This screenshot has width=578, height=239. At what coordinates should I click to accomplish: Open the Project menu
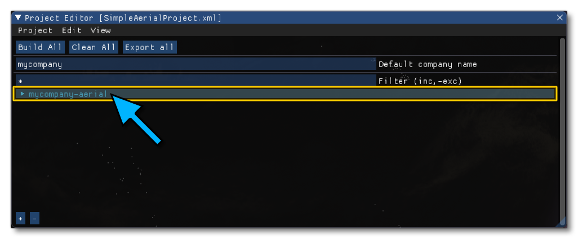[35, 30]
